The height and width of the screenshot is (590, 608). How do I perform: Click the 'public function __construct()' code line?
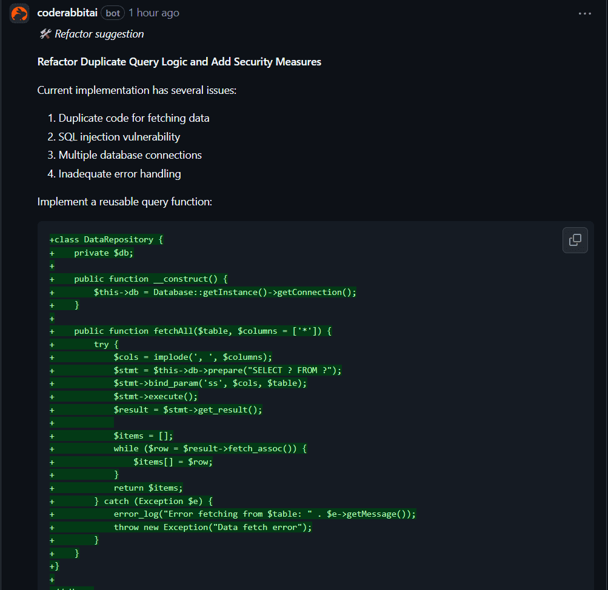pos(150,279)
